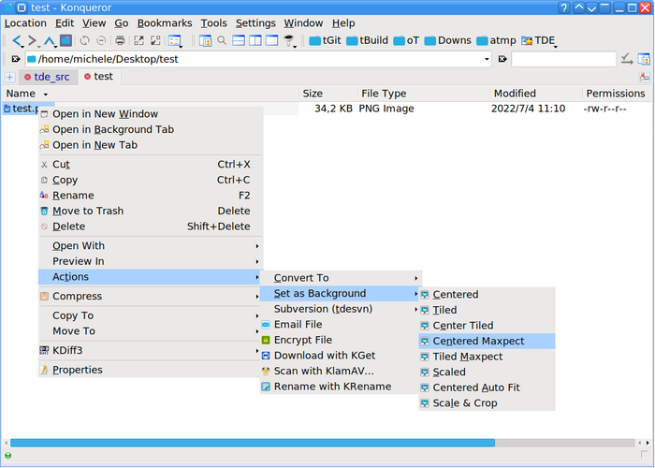Expand the TDE bookmarks dropdown
This screenshot has height=468, width=655.
[x=539, y=40]
